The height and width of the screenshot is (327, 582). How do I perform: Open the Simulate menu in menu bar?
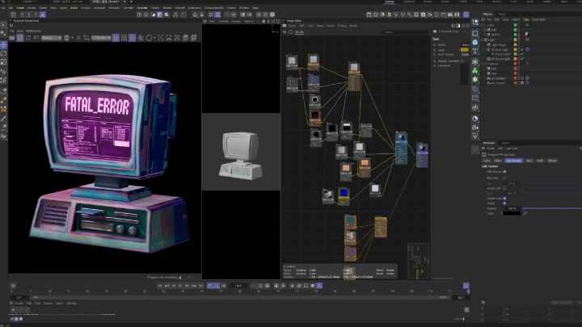(x=142, y=7)
